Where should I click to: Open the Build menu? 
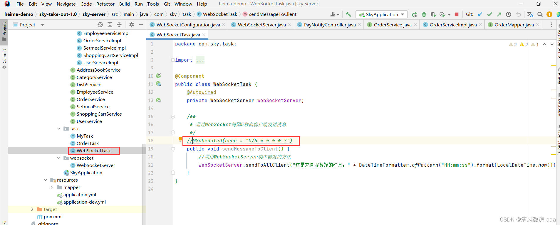click(124, 4)
